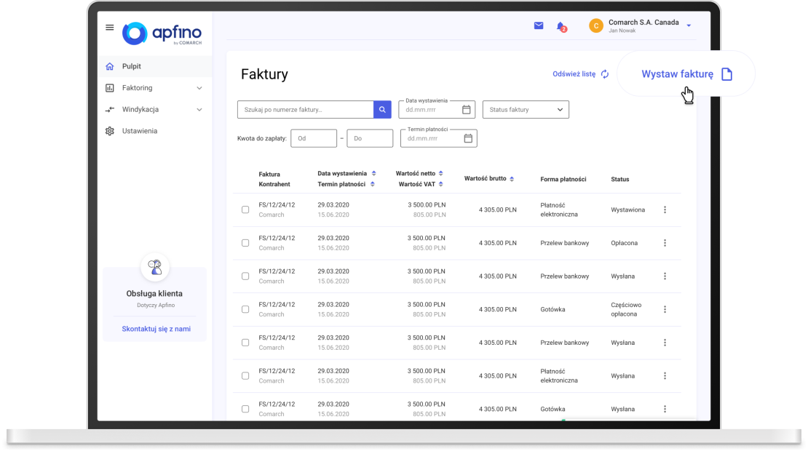Tick checkbox of first invoice row
The image size is (808, 451).
coord(245,210)
